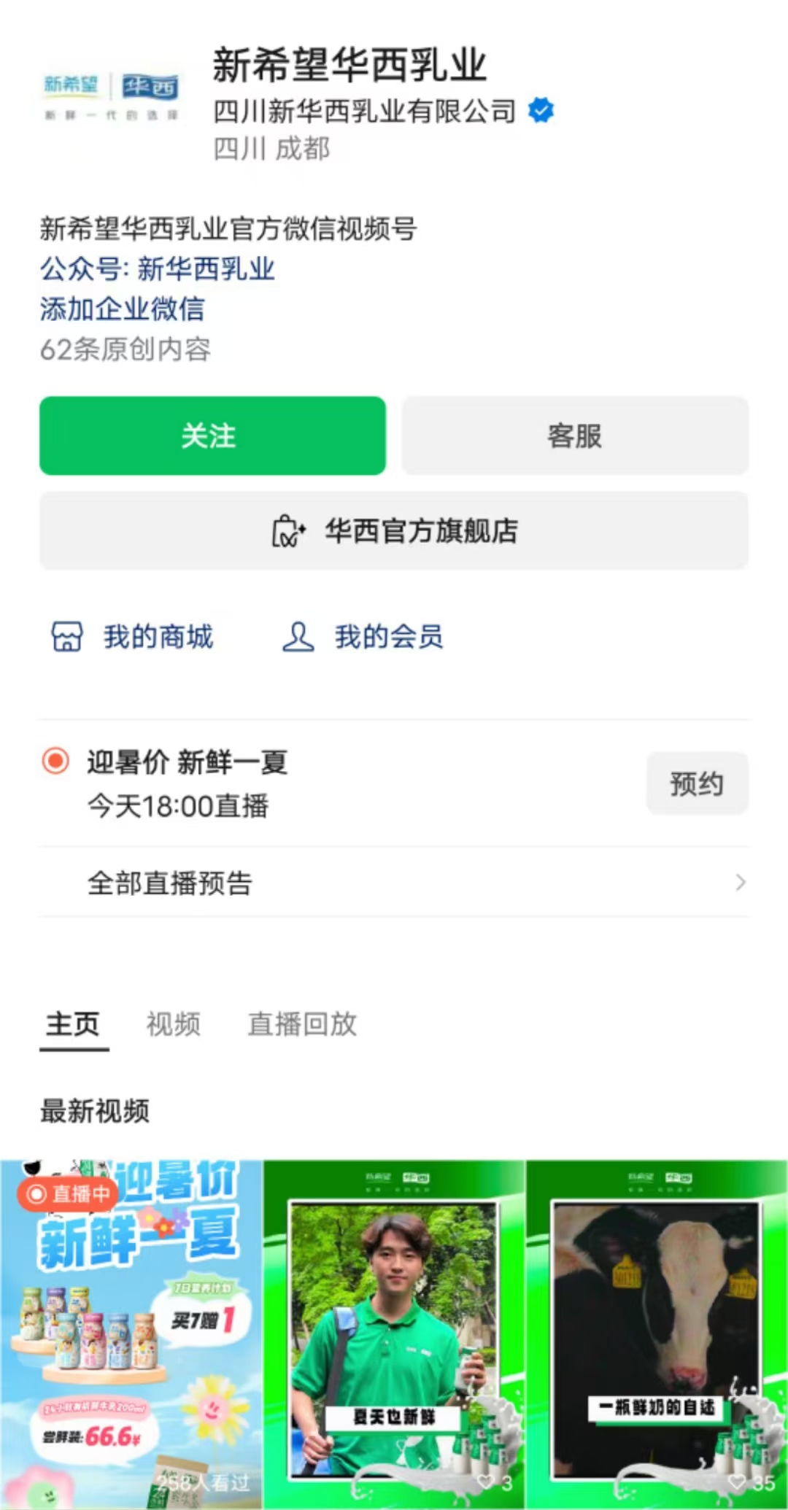Tap the blue verified badge icon
Viewport: 788px width, 1510px height.
click(x=541, y=111)
